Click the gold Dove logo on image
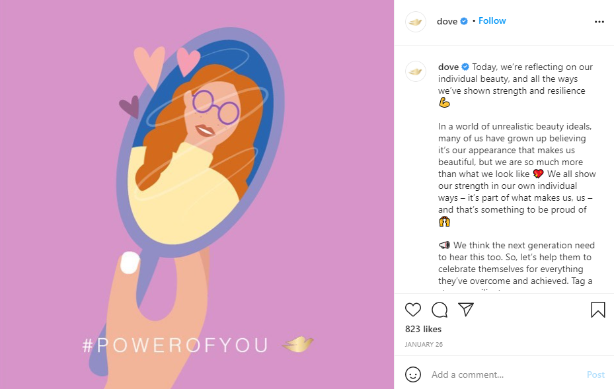This screenshot has height=389, width=614. pyautogui.click(x=297, y=344)
